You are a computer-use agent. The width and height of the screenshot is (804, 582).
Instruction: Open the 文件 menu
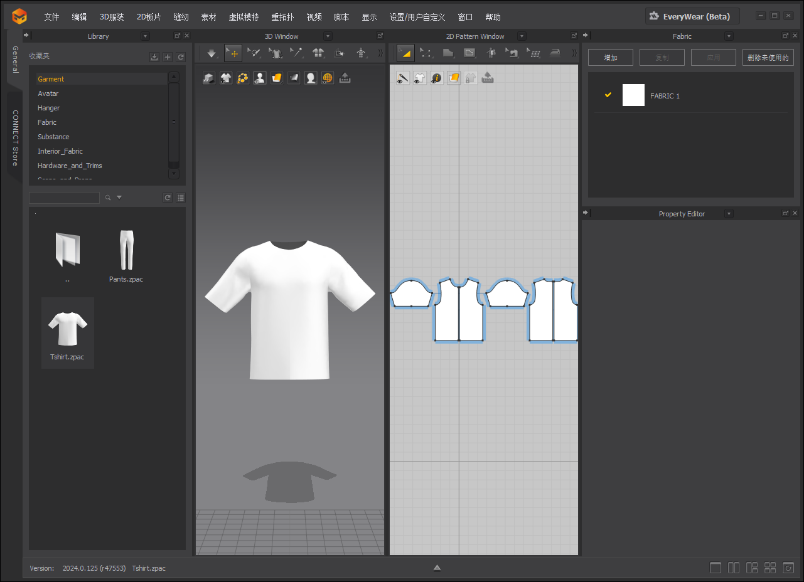click(51, 17)
